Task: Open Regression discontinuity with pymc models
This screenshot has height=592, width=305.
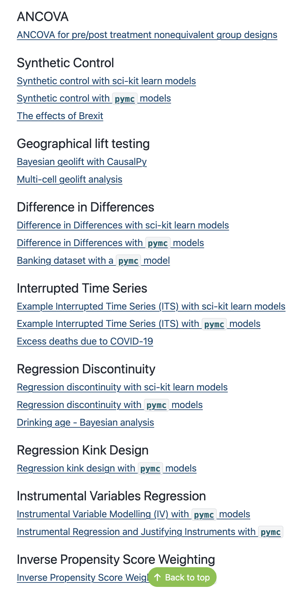Action: (110, 405)
